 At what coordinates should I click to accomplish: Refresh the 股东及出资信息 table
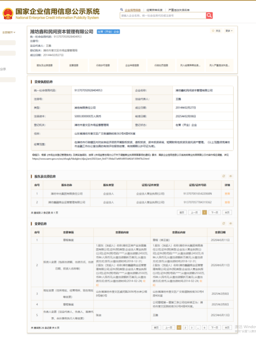(x=224, y=176)
